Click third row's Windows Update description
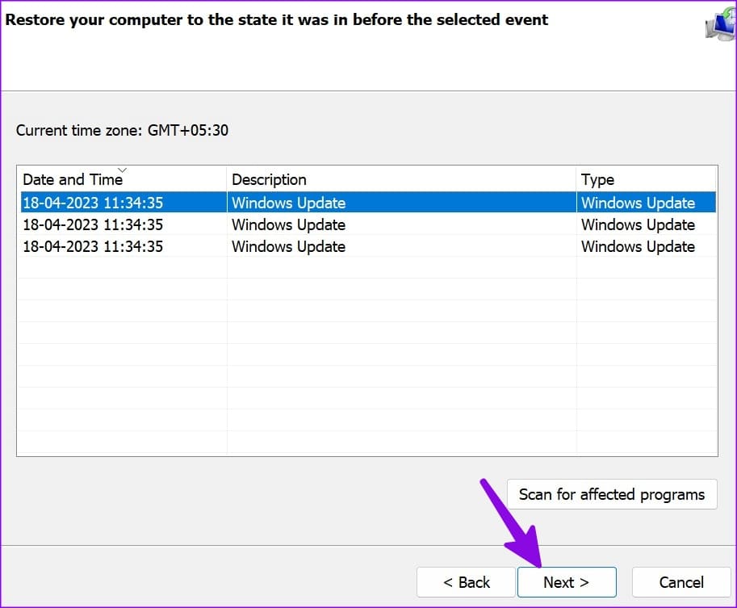 289,246
